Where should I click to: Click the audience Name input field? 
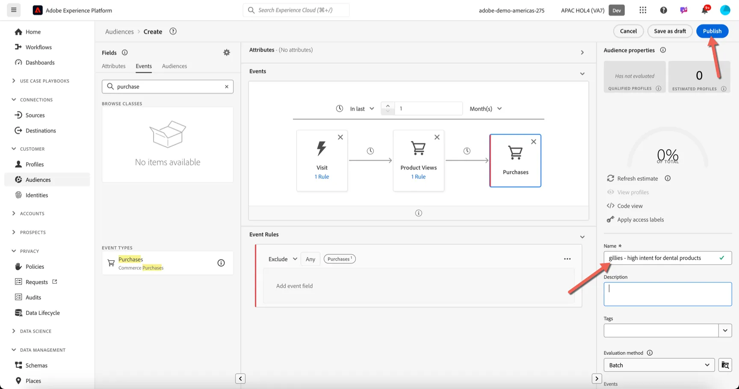(x=668, y=258)
